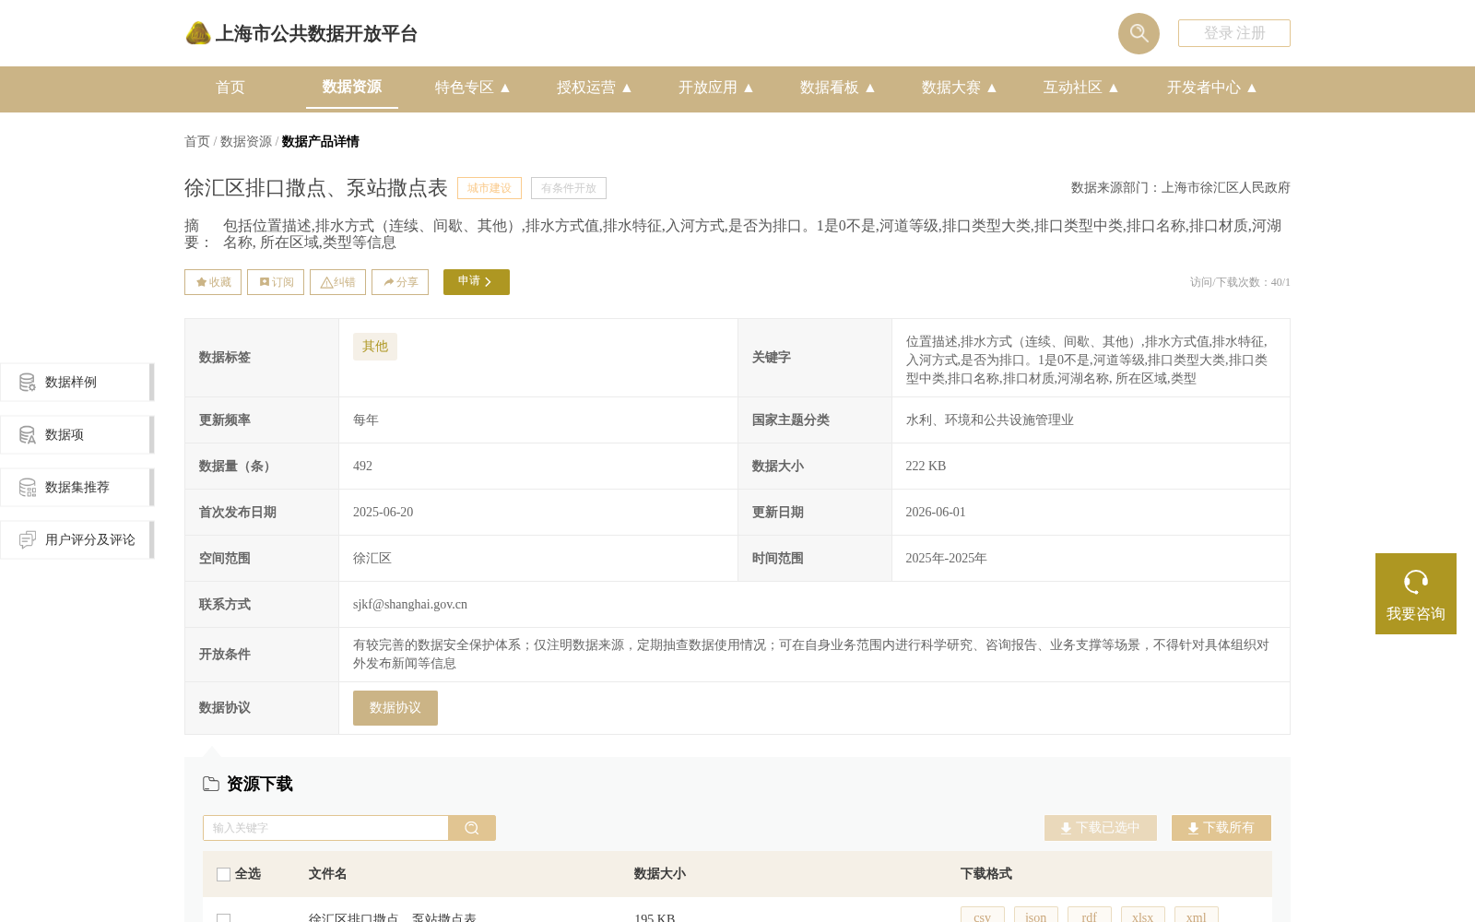Click the 下载格式 column header

point(986,874)
